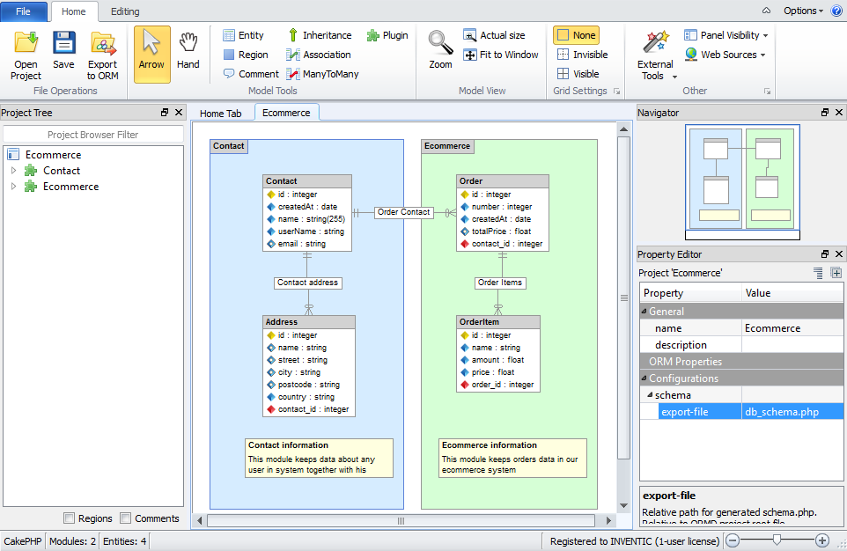The image size is (847, 551).
Task: Click the Open Project icon
Action: pyautogui.click(x=26, y=44)
